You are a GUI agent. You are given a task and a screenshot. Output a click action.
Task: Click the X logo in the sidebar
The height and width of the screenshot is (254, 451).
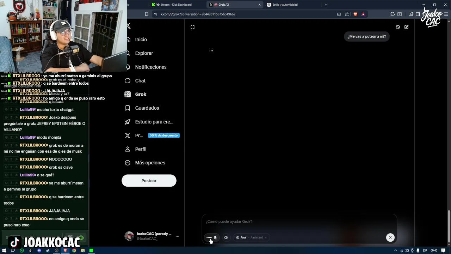pos(129,26)
